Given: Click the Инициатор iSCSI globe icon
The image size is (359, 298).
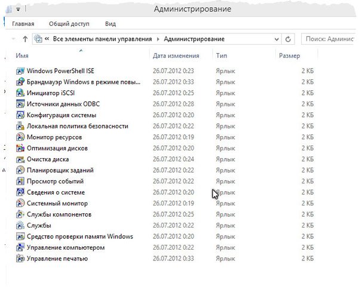Looking at the screenshot, I should (20, 93).
